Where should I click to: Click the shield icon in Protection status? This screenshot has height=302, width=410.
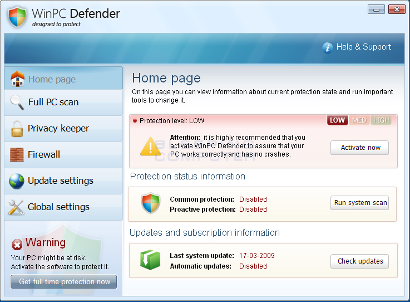(151, 203)
